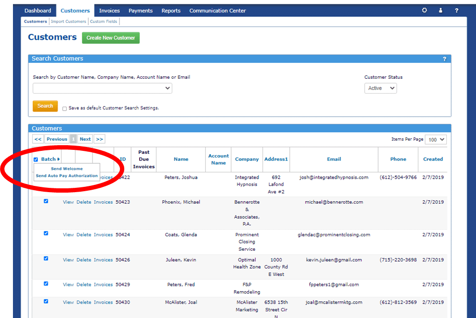Sort by the Company column
The height and width of the screenshot is (318, 476).
247,159
